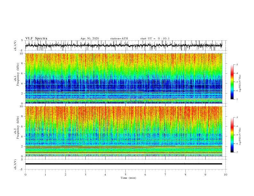The width and height of the screenshot is (254, 196).
Task: Click the "8" kHz tick on the ch.1 frequency axis
Action: (x=22, y=63)
